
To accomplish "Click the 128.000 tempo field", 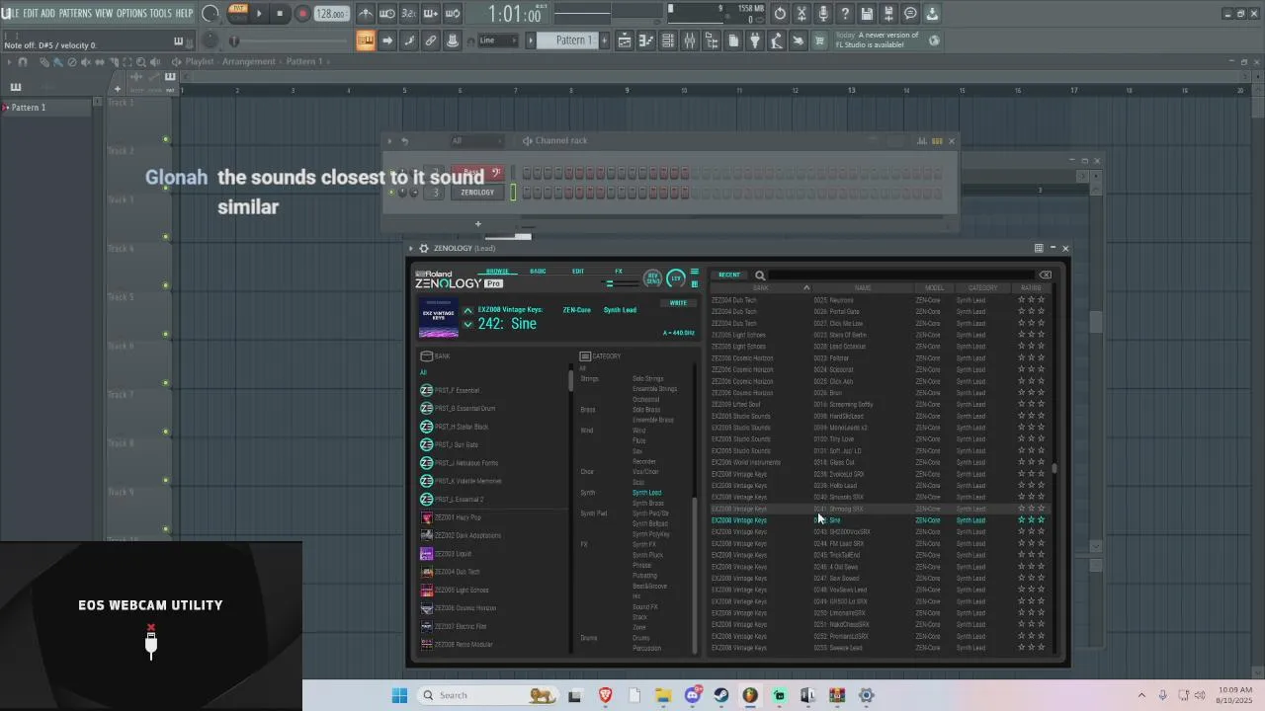I will [x=331, y=14].
